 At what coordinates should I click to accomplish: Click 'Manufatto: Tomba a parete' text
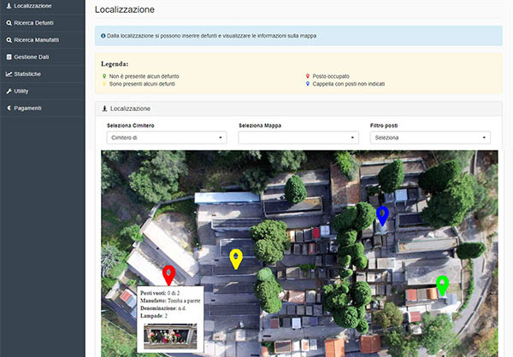[170, 301]
